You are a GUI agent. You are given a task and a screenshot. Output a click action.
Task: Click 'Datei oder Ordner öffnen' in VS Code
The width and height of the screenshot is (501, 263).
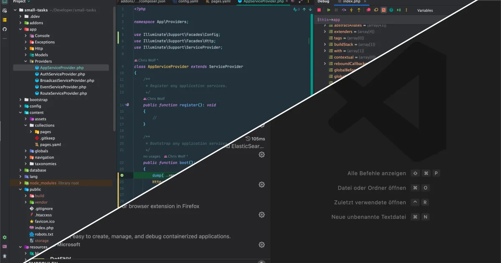tap(372, 188)
